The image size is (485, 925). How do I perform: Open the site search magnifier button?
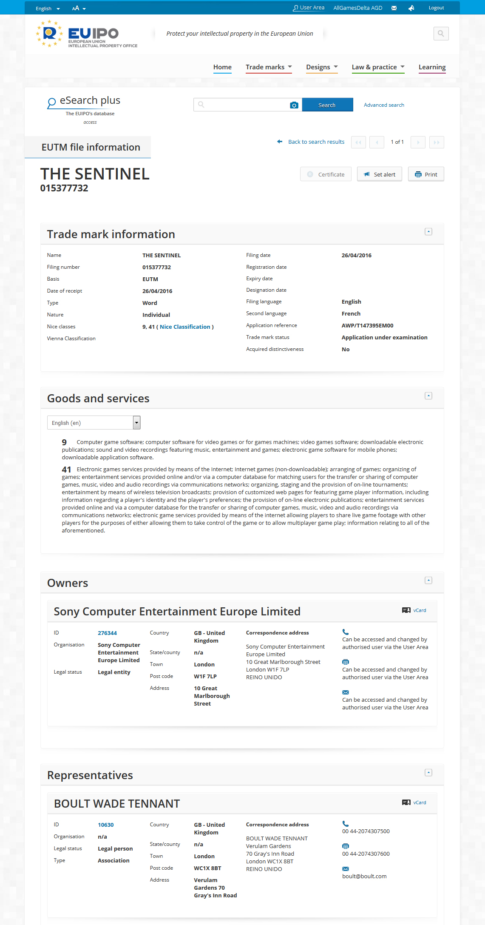(441, 34)
